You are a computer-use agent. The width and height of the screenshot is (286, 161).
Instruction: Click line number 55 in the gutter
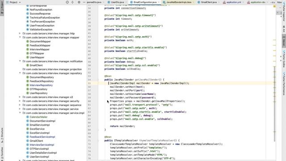coord(89,83)
